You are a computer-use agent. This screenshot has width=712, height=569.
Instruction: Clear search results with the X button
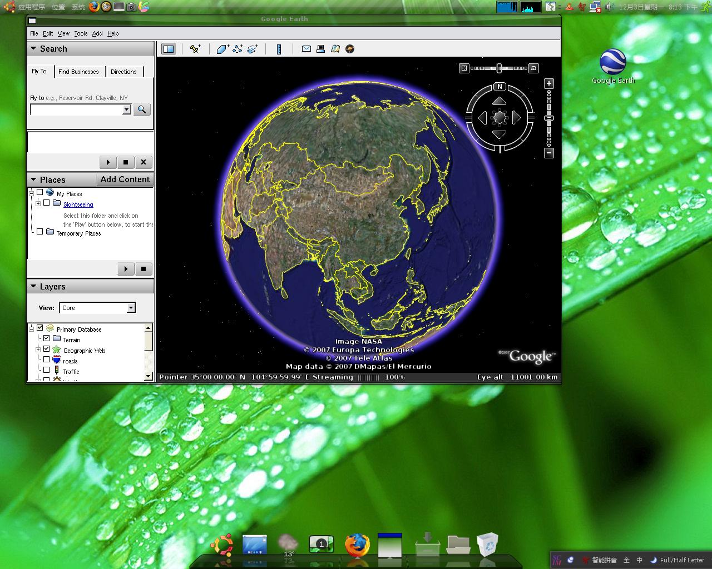144,162
